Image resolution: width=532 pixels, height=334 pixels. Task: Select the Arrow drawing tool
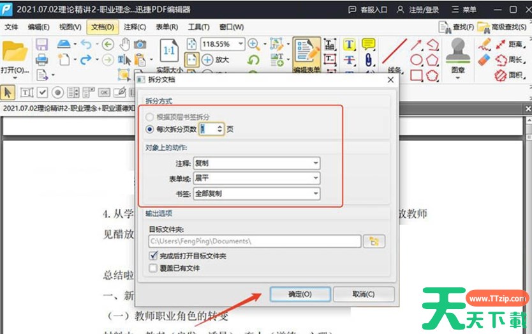click(417, 45)
